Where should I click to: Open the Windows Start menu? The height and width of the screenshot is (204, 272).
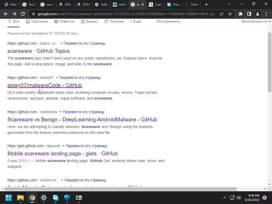click(x=8, y=198)
